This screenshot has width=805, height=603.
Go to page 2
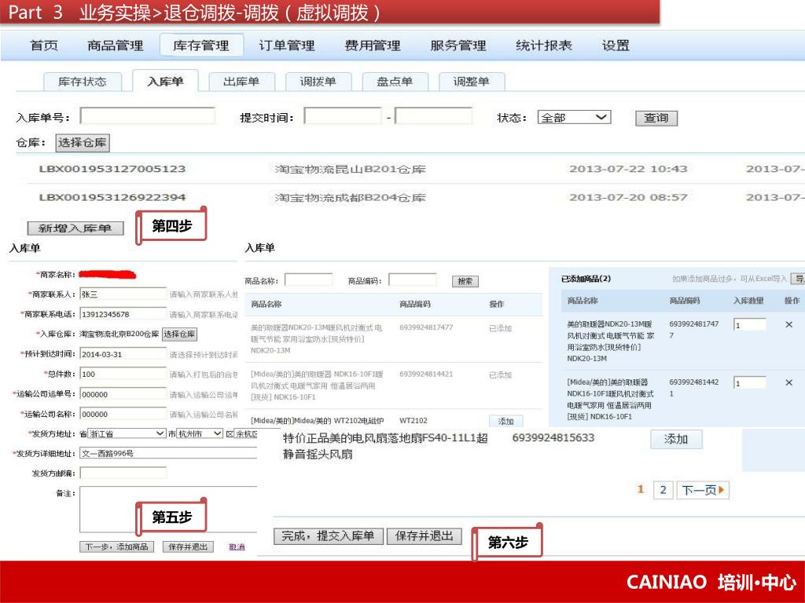click(x=663, y=490)
